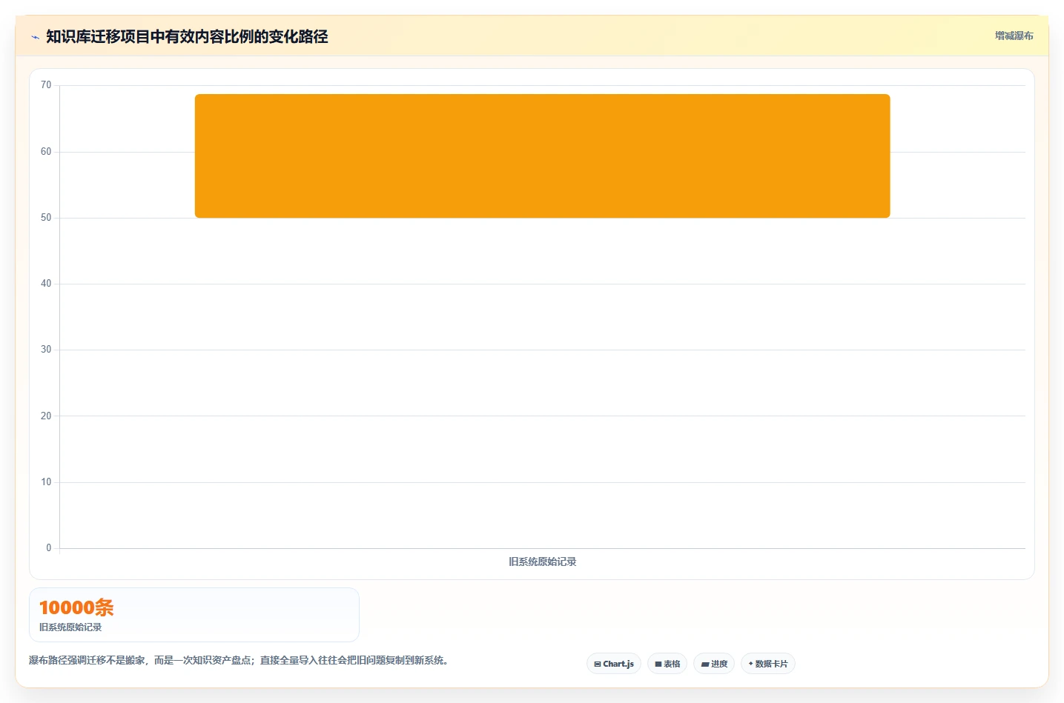The image size is (1064, 703).
Task: Click the y-axis tick label 40
Action: pyautogui.click(x=46, y=283)
